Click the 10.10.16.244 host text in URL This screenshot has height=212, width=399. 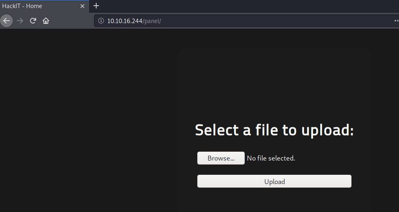click(x=125, y=21)
